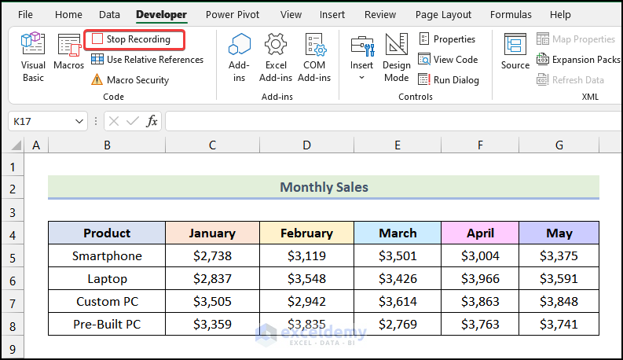Open Excel Add-ins manager
623x360 pixels.
coord(275,57)
